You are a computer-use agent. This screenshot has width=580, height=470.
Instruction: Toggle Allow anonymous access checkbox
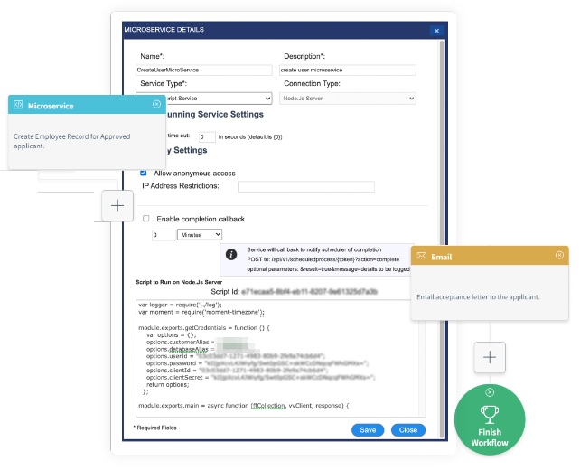click(144, 173)
